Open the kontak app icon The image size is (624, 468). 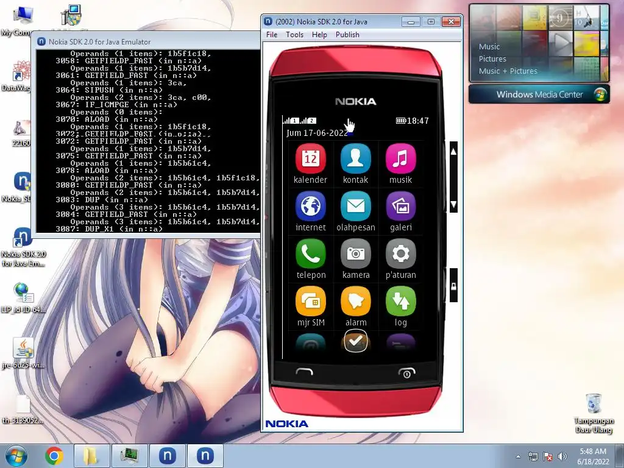tap(355, 159)
